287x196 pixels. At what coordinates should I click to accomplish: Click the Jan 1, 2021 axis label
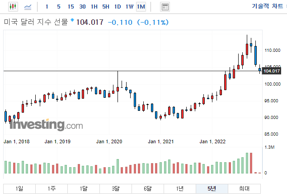click(161, 141)
